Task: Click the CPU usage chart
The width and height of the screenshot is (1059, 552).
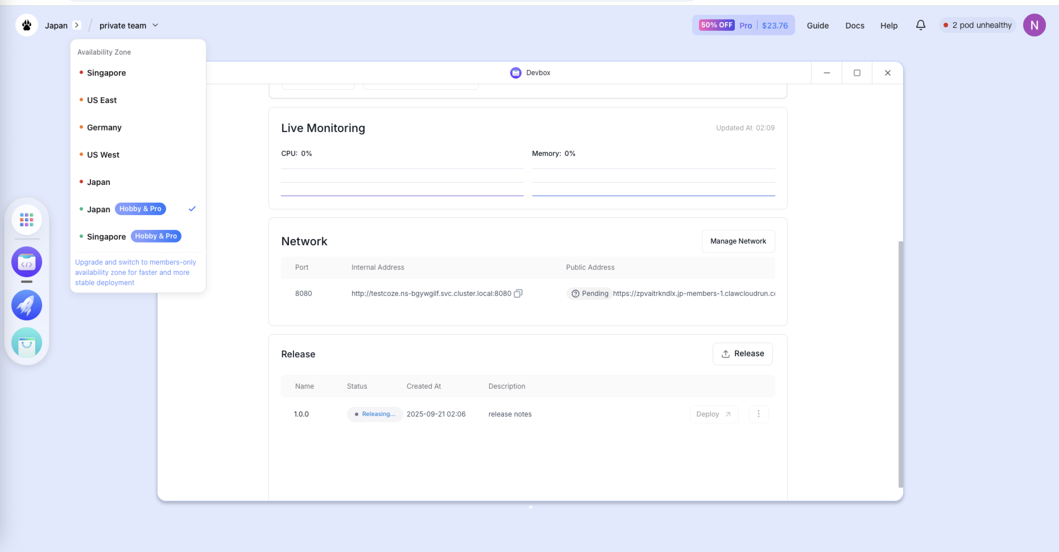Action: 402,182
